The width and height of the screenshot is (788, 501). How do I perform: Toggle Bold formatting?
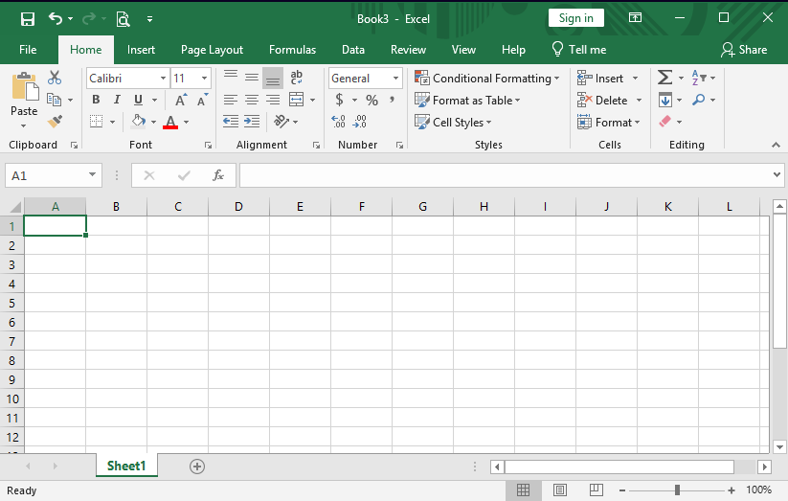[x=96, y=100]
